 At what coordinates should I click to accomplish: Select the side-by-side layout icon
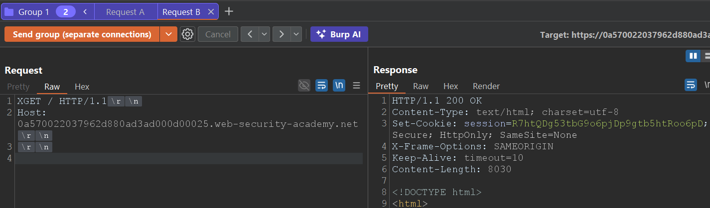tap(693, 56)
